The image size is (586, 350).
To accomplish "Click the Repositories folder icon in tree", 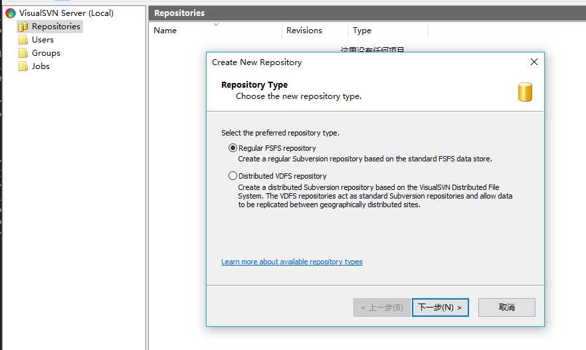I will [23, 27].
